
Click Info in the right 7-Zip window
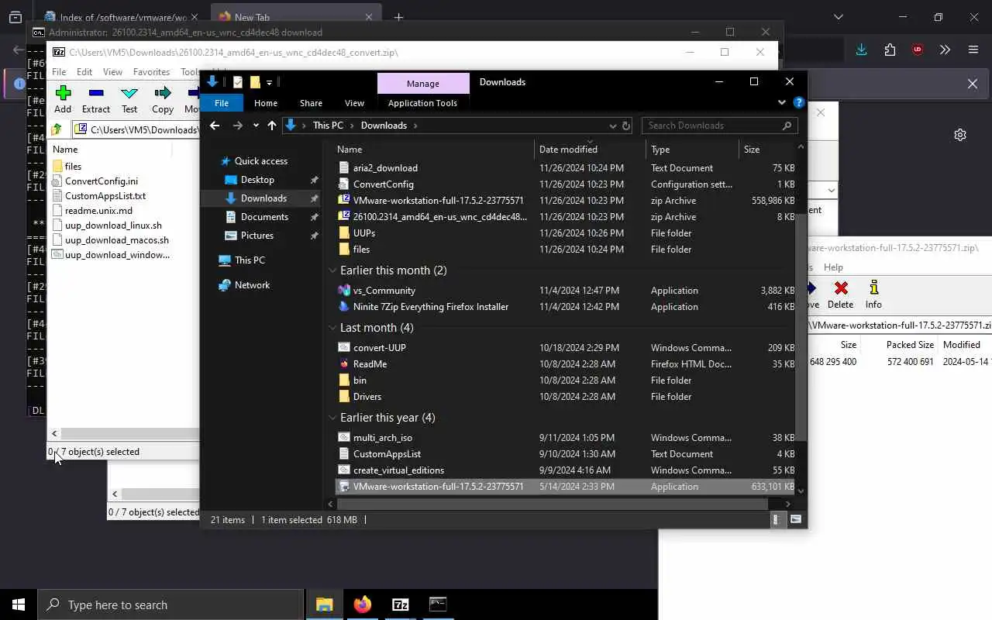[x=873, y=294]
